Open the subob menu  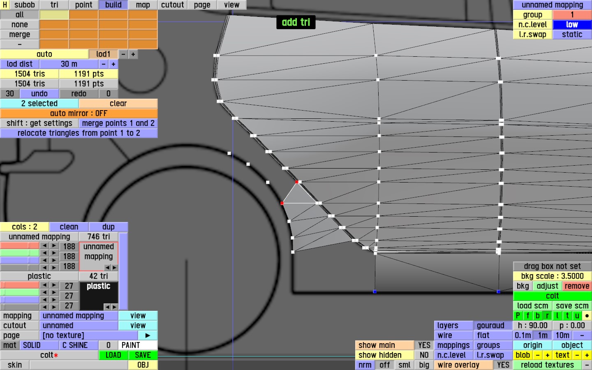pos(25,5)
